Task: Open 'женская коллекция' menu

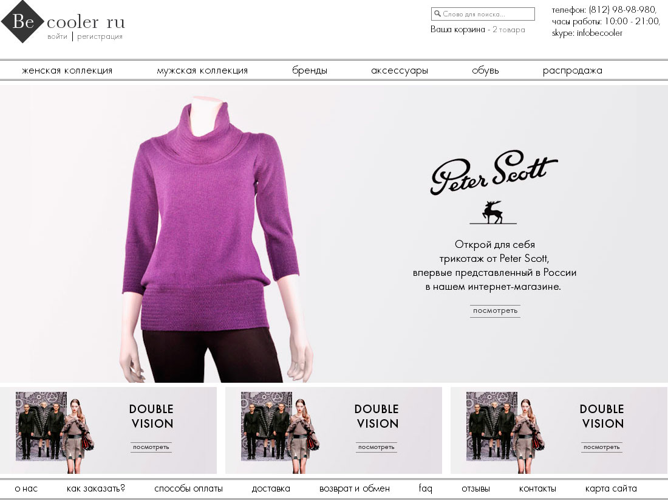Action: pos(67,70)
